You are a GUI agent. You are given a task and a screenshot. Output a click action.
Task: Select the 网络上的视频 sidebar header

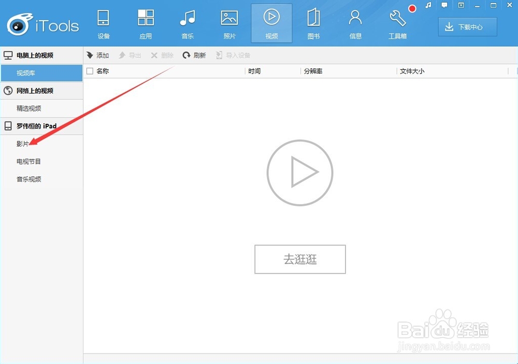coord(41,91)
